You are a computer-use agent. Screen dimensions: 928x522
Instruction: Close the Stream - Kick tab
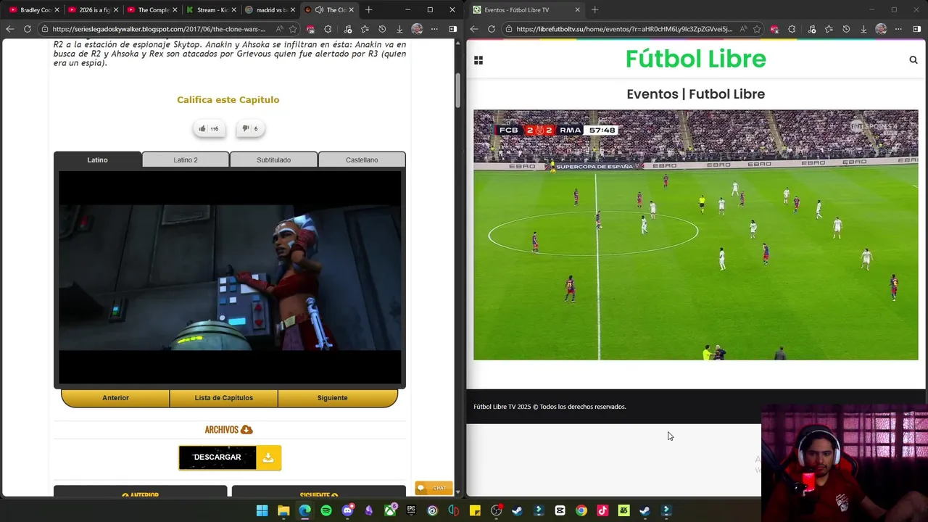pyautogui.click(x=233, y=10)
